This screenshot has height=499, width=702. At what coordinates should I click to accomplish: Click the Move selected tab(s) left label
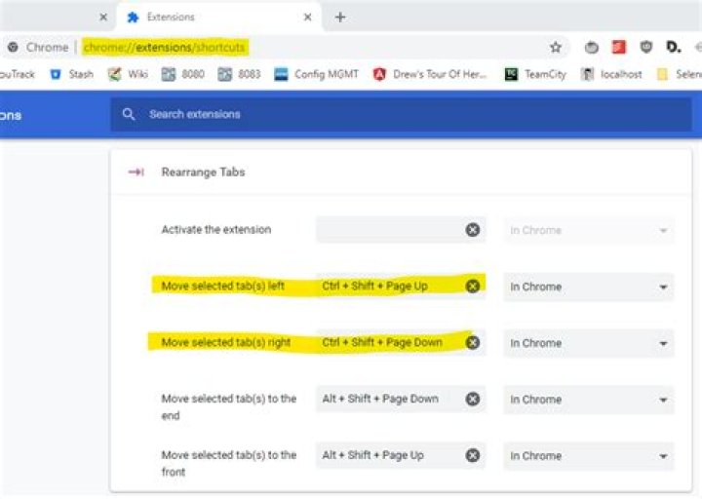click(223, 286)
